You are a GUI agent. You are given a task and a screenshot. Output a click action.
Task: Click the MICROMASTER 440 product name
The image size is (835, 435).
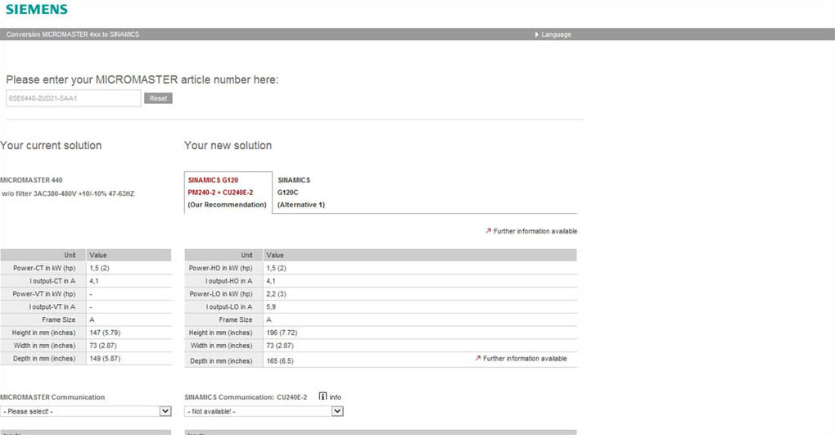[31, 180]
